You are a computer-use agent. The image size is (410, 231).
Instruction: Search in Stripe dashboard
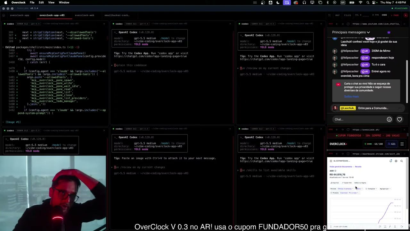pyautogui.click(x=401, y=161)
